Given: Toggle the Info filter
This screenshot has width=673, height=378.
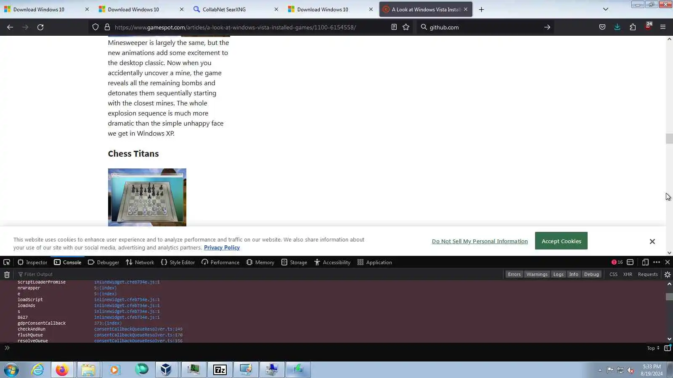Looking at the screenshot, I should (x=574, y=274).
